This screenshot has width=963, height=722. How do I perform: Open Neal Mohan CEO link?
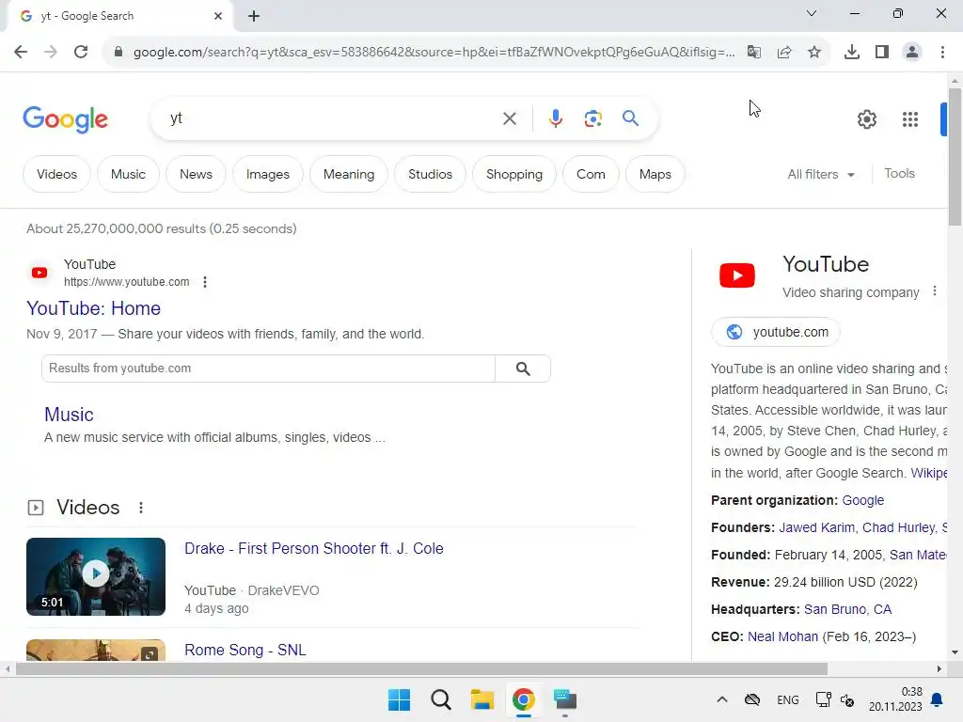point(782,636)
